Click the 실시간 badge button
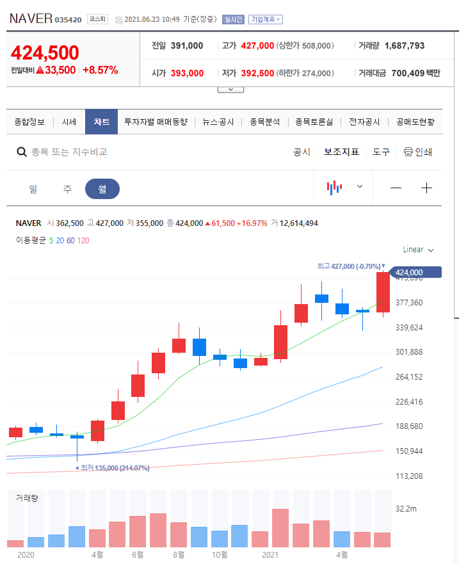 (234, 19)
